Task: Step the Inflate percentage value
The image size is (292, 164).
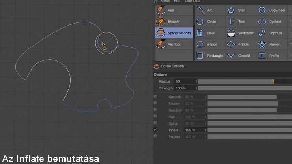Action: coord(206,130)
